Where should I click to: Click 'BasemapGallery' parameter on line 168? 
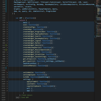[x=51, y=4]
